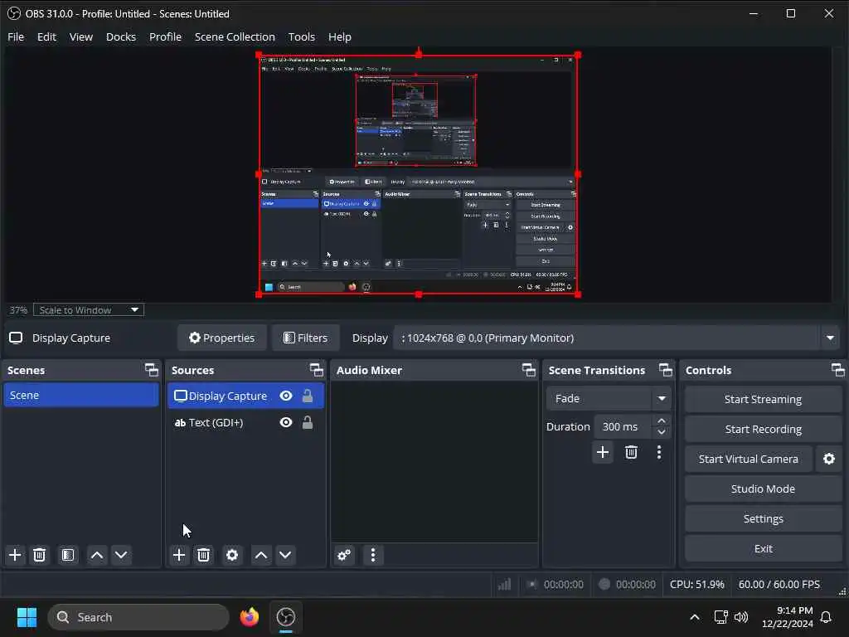849x637 pixels.
Task: Open transition properties three-dot menu
Action: (x=659, y=452)
